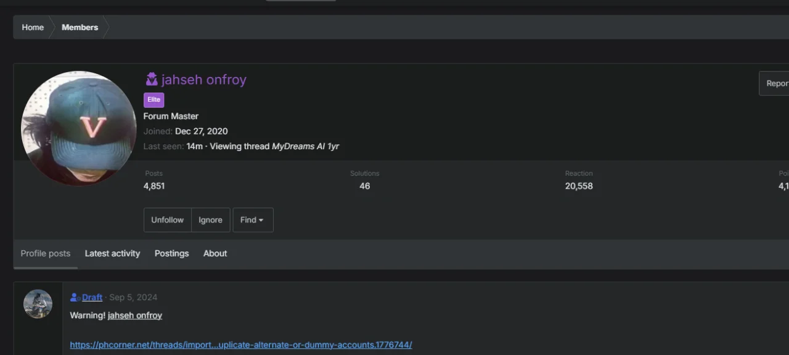Image resolution: width=789 pixels, height=355 pixels.
Task: Click the Elite badge
Action: click(154, 100)
